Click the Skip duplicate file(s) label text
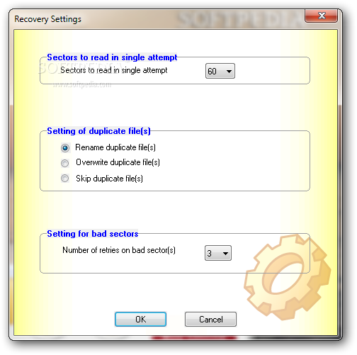This screenshot has width=357, height=355. click(x=109, y=179)
